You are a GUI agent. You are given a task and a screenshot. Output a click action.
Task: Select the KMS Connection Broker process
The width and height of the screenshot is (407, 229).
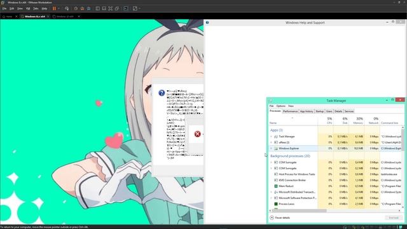click(335, 180)
